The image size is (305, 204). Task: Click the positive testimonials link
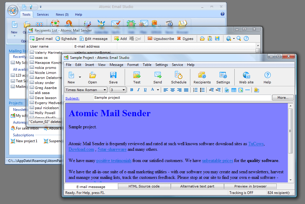point(114,161)
